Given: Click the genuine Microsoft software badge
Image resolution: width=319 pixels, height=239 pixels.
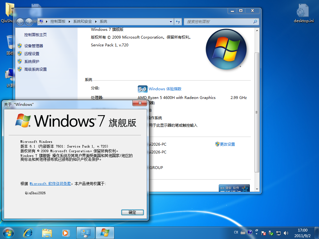Looking at the screenshot, I should tap(234, 188).
